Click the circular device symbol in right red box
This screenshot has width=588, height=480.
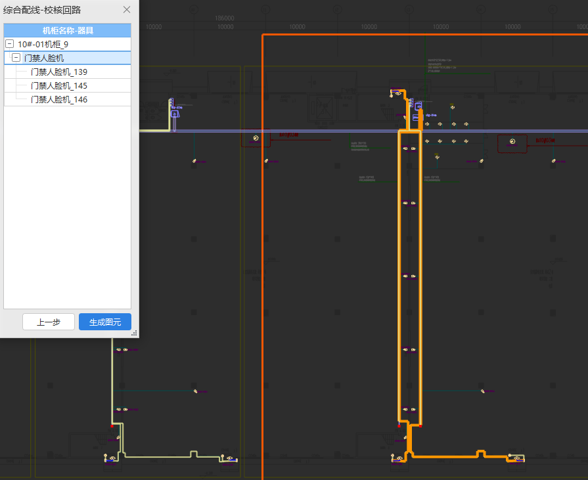click(512, 142)
